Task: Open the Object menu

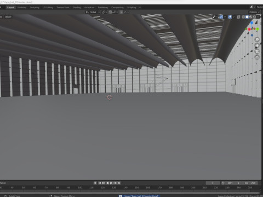Action: click(x=8, y=17)
